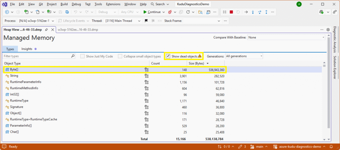340x150 pixels.
Task: Click the Visual Studio logo icon
Action: coord(5,4)
